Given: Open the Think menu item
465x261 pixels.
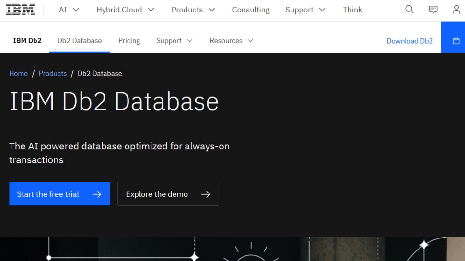Looking at the screenshot, I should (x=352, y=10).
